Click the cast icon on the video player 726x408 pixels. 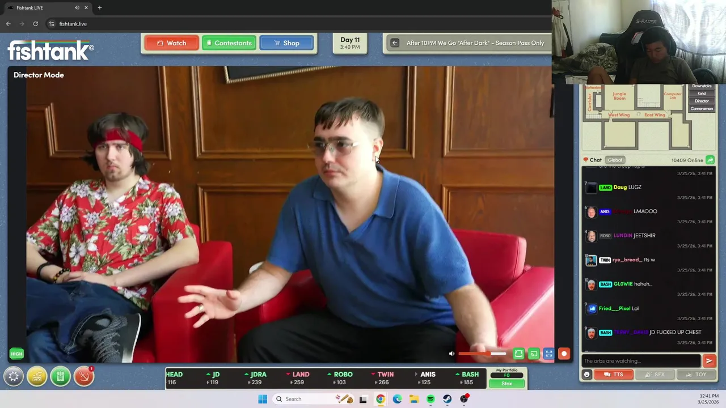(534, 354)
